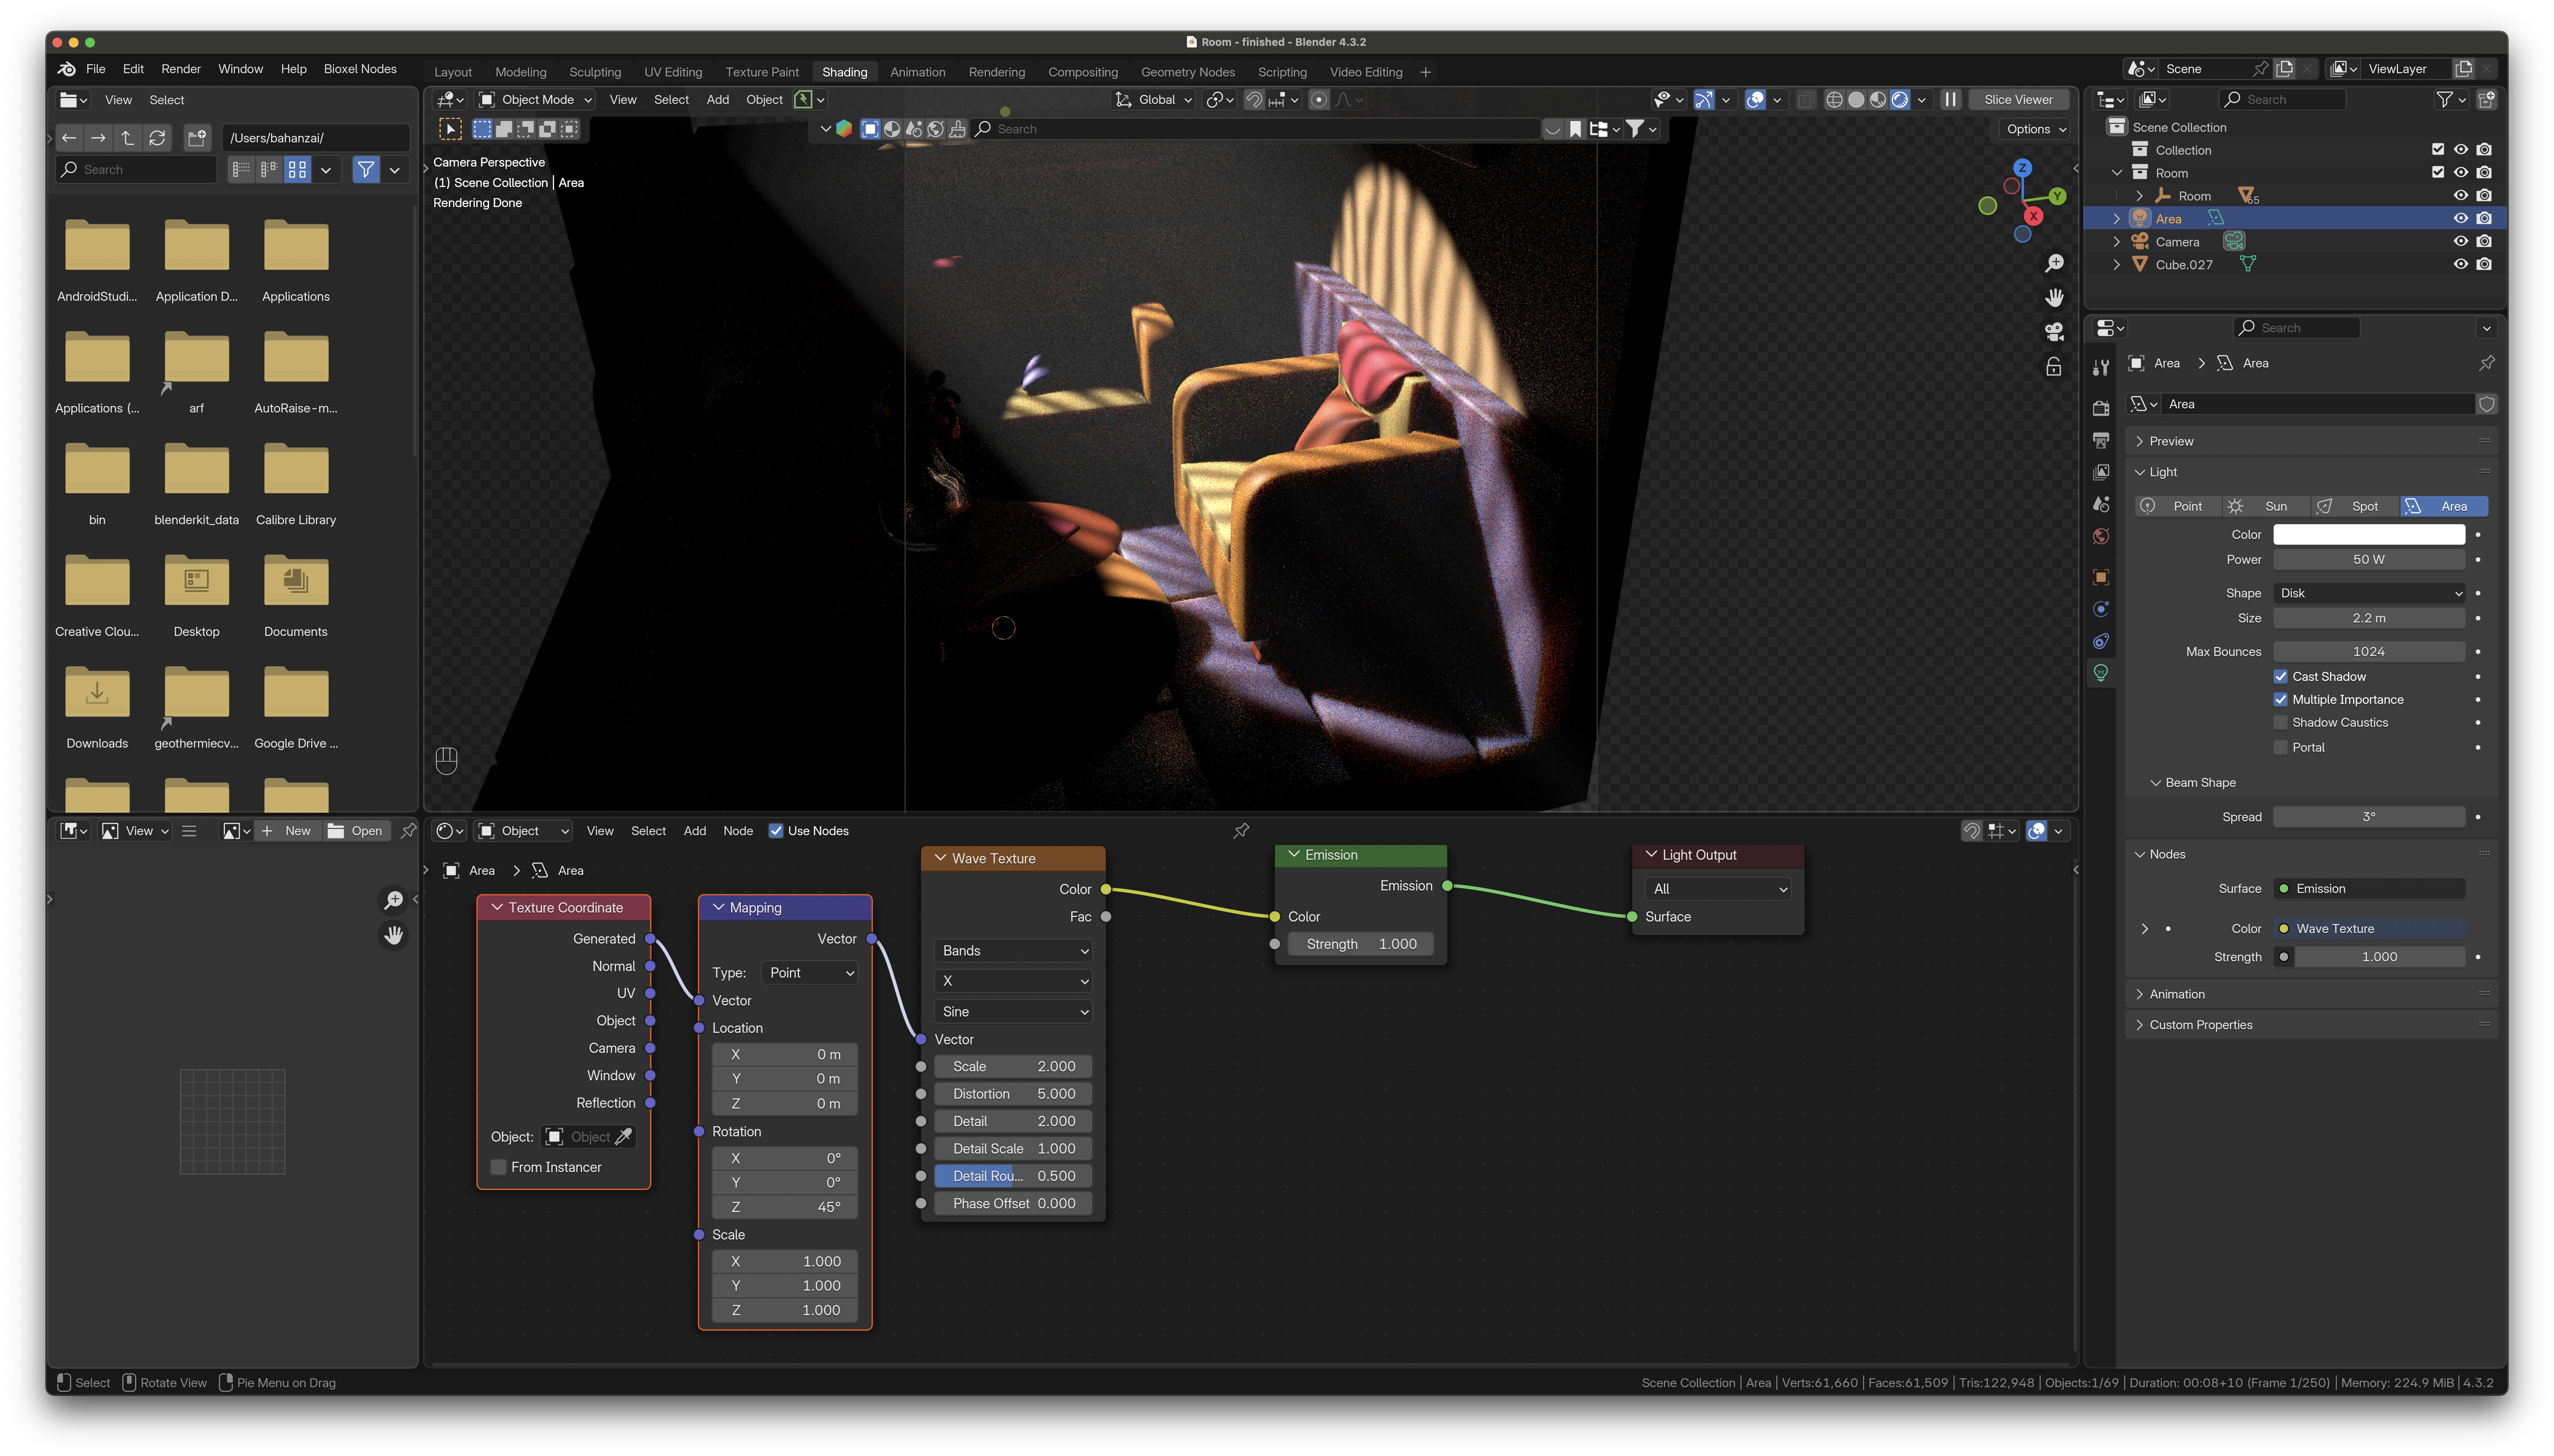The height and width of the screenshot is (1456, 2554).
Task: Expand the Preview panel
Action: coord(2311,441)
